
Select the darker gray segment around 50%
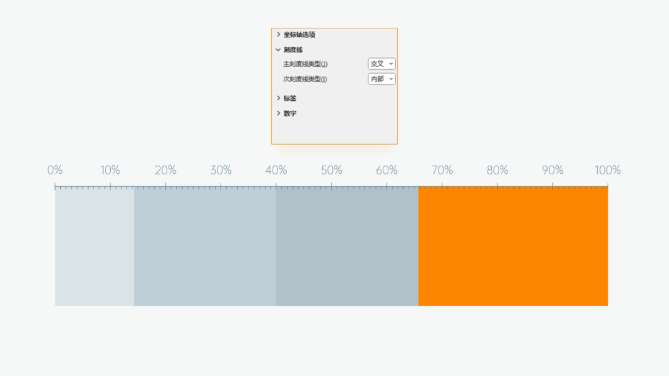347,246
